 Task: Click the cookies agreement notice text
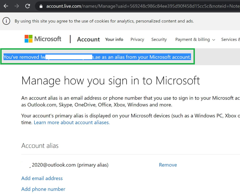104,21
